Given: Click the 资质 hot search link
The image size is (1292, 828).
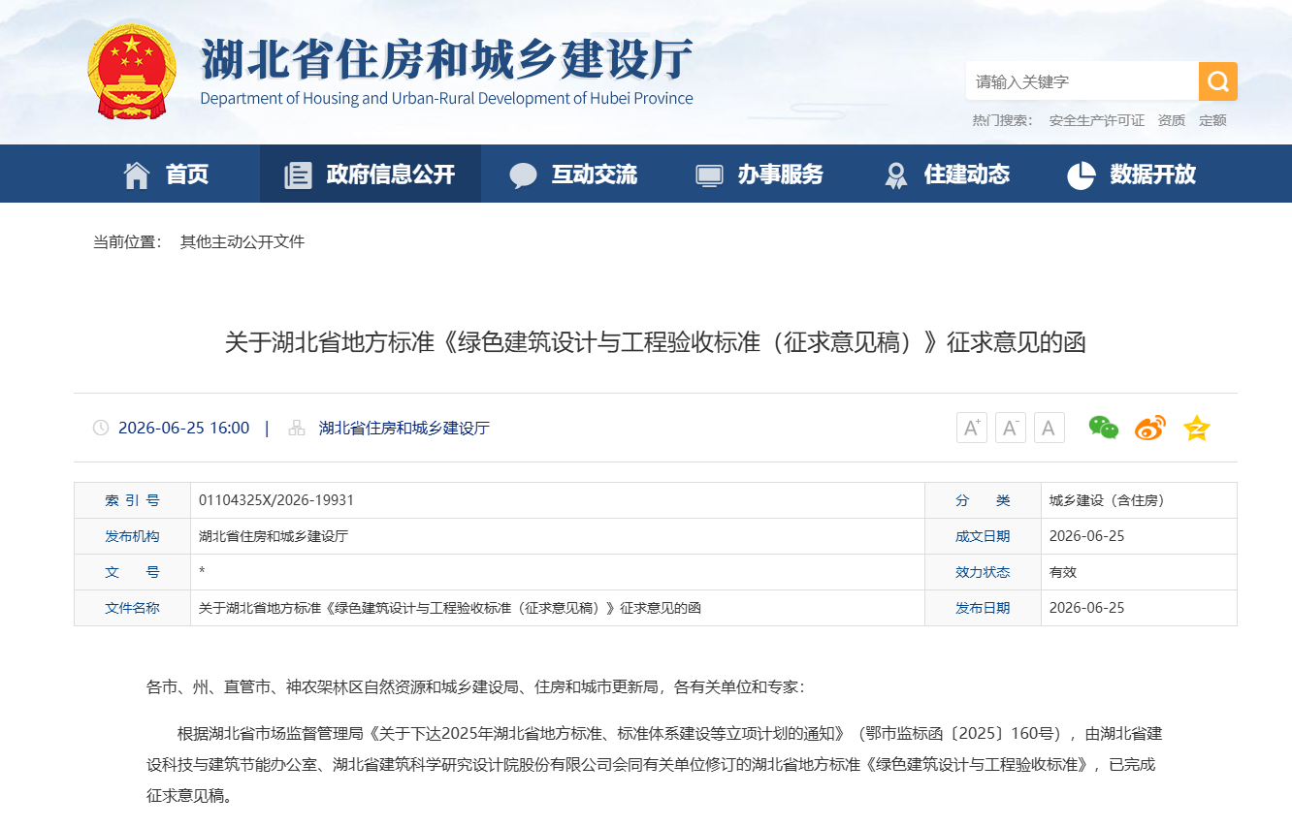Looking at the screenshot, I should (x=1172, y=120).
